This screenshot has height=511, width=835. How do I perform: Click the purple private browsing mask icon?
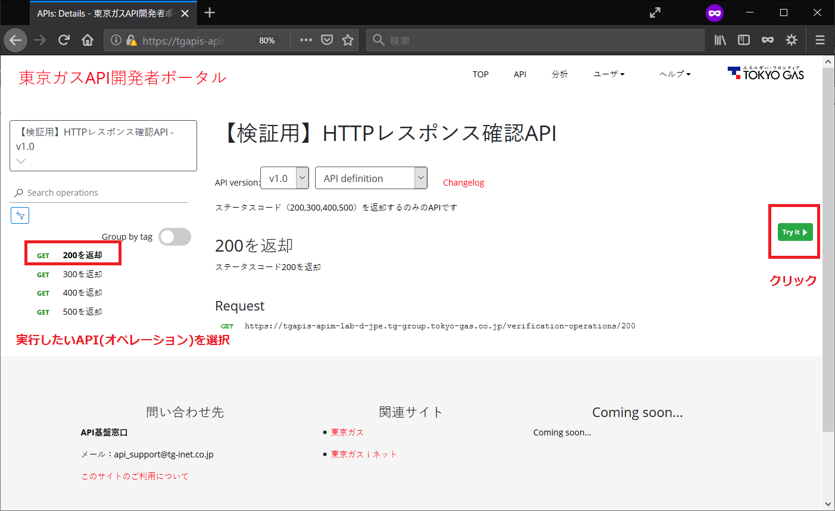(x=715, y=12)
